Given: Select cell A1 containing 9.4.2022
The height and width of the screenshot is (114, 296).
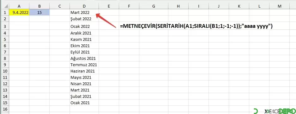Looking at the screenshot, I should coord(19,12).
